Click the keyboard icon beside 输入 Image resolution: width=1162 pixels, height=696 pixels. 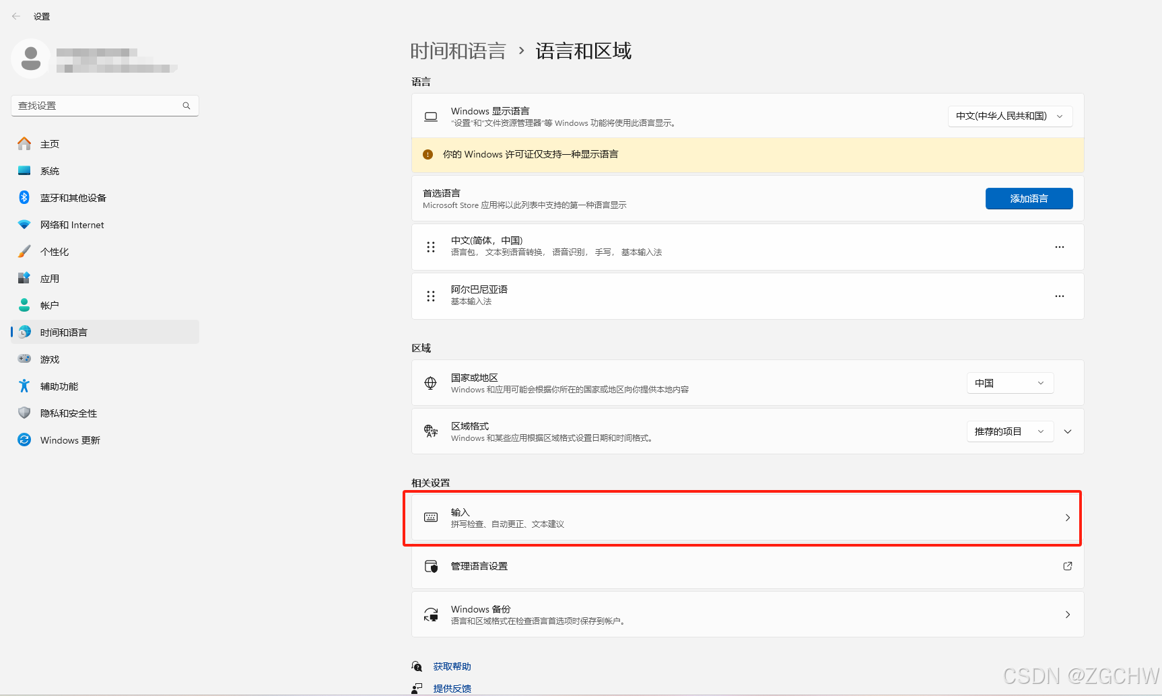tap(431, 517)
